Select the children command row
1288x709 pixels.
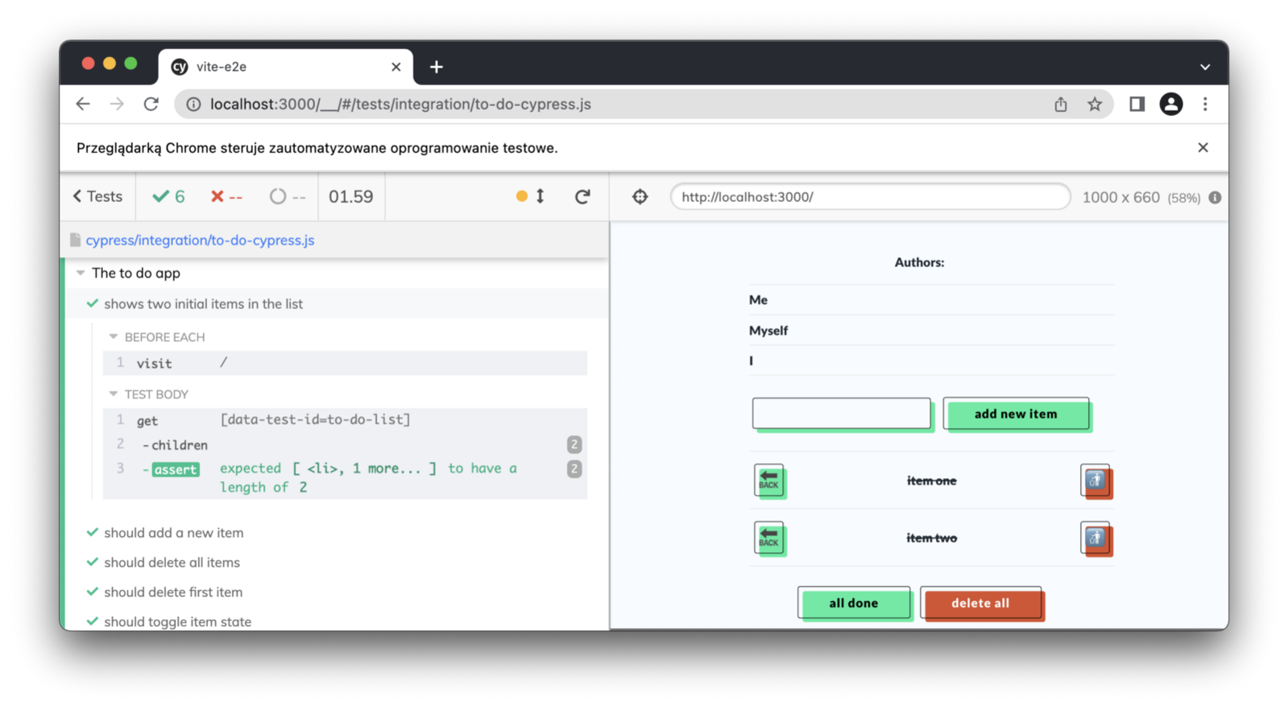(x=345, y=445)
